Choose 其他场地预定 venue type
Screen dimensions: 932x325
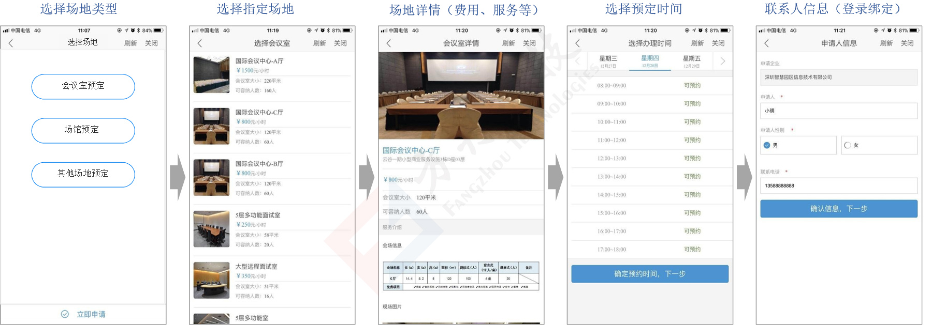click(83, 174)
